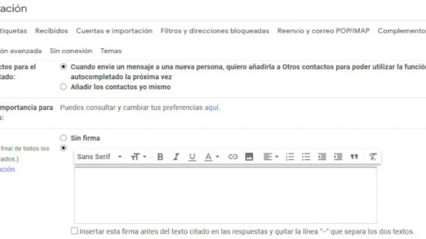Screen dimensions: 426x239
Task: Select the 'Sin firma' radio option
Action: [x=64, y=138]
